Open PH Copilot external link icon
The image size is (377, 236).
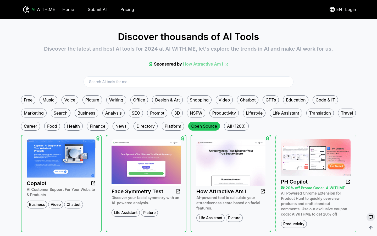(348, 182)
